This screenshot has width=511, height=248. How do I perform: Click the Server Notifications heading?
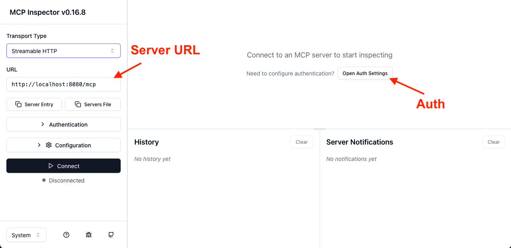[x=360, y=142]
